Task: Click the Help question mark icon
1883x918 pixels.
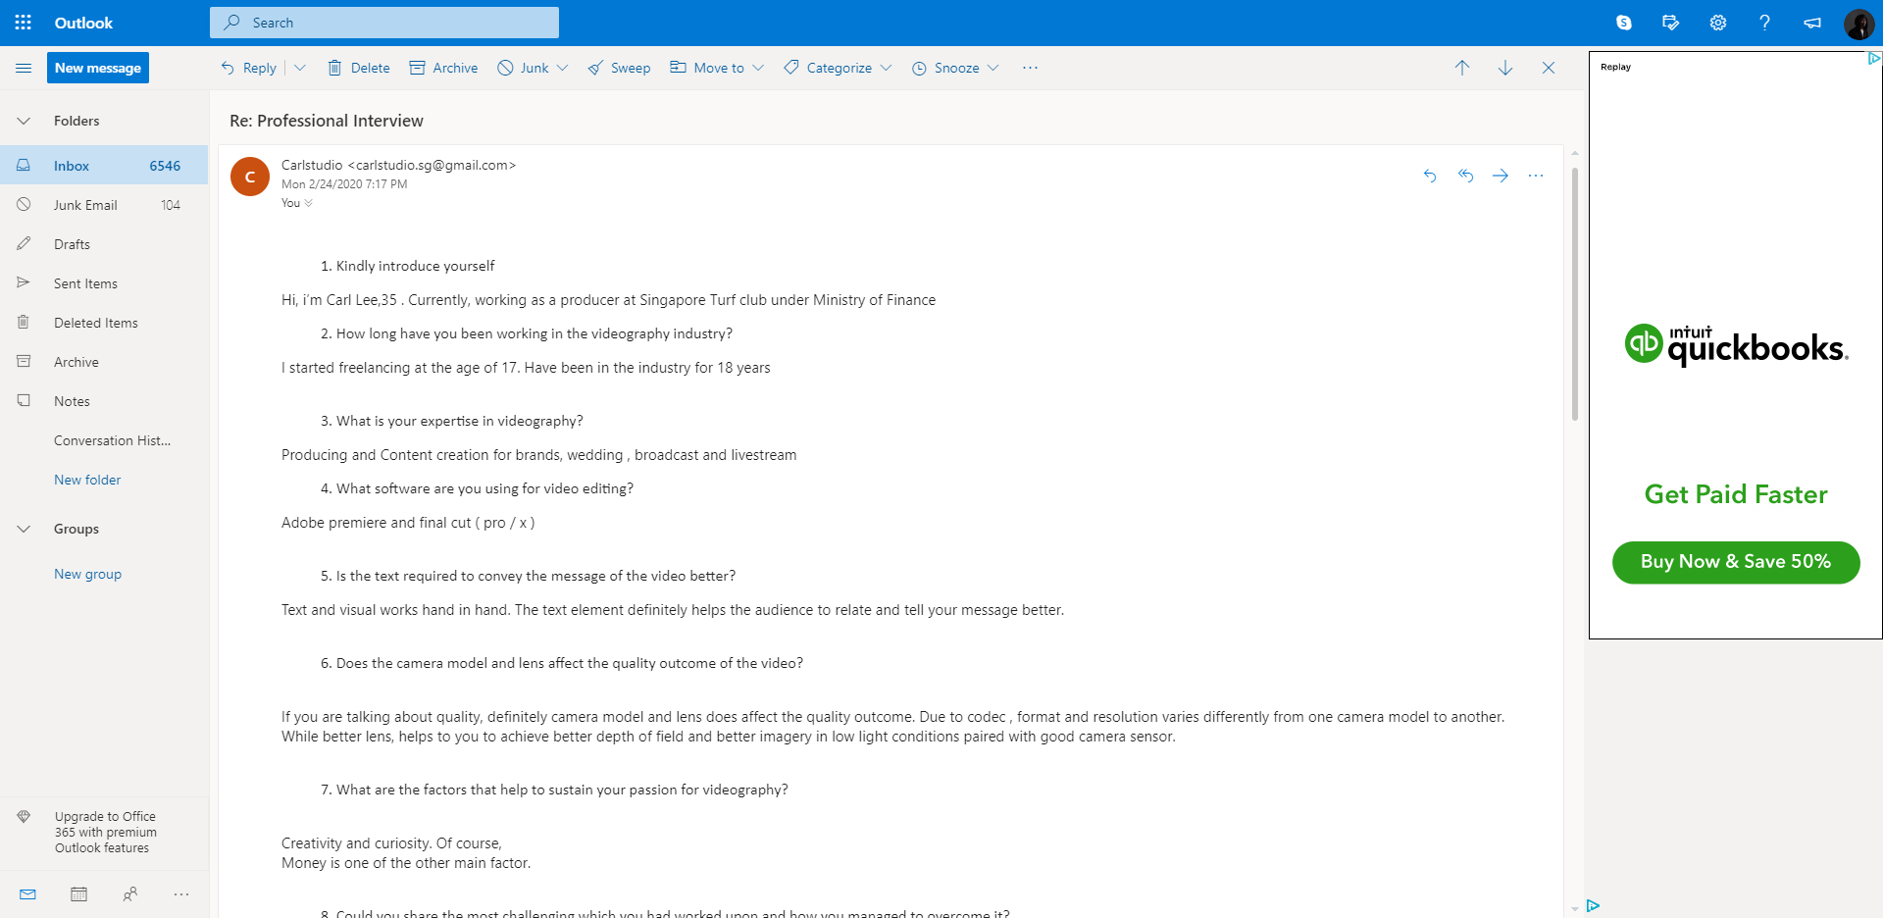Action: pyautogui.click(x=1764, y=23)
